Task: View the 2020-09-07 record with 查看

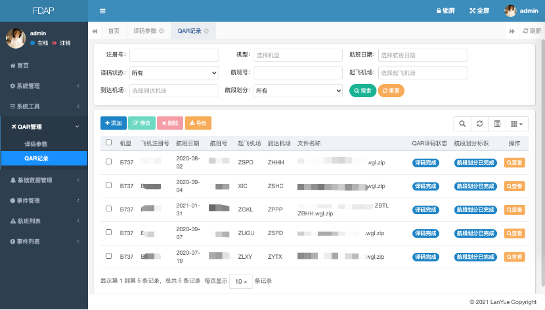Action: 514,234
